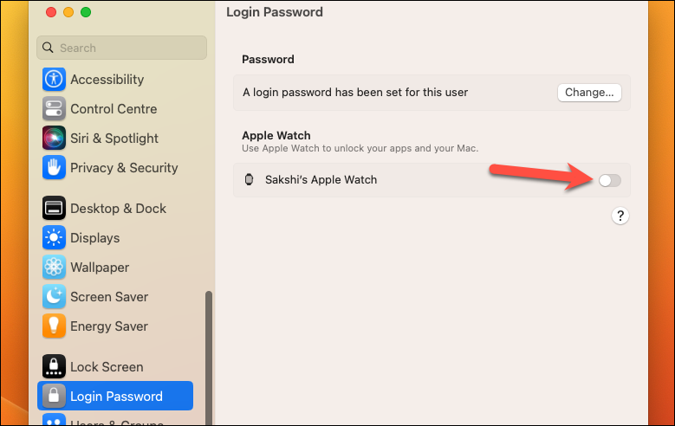Open the Energy Saver bulb icon
This screenshot has height=426, width=675.
pos(54,326)
